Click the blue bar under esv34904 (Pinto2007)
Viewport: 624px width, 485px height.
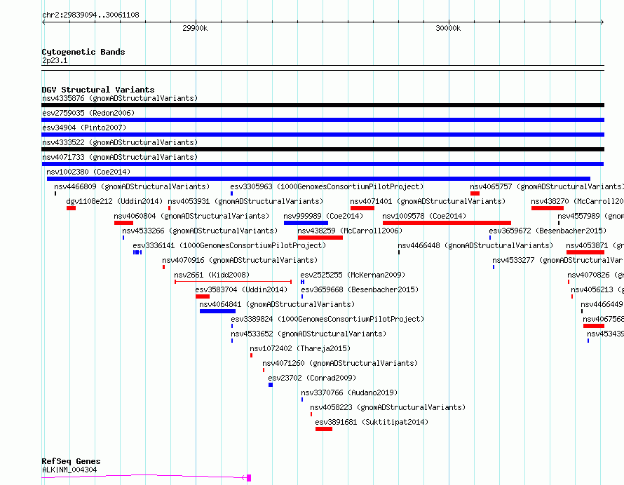tap(323, 135)
